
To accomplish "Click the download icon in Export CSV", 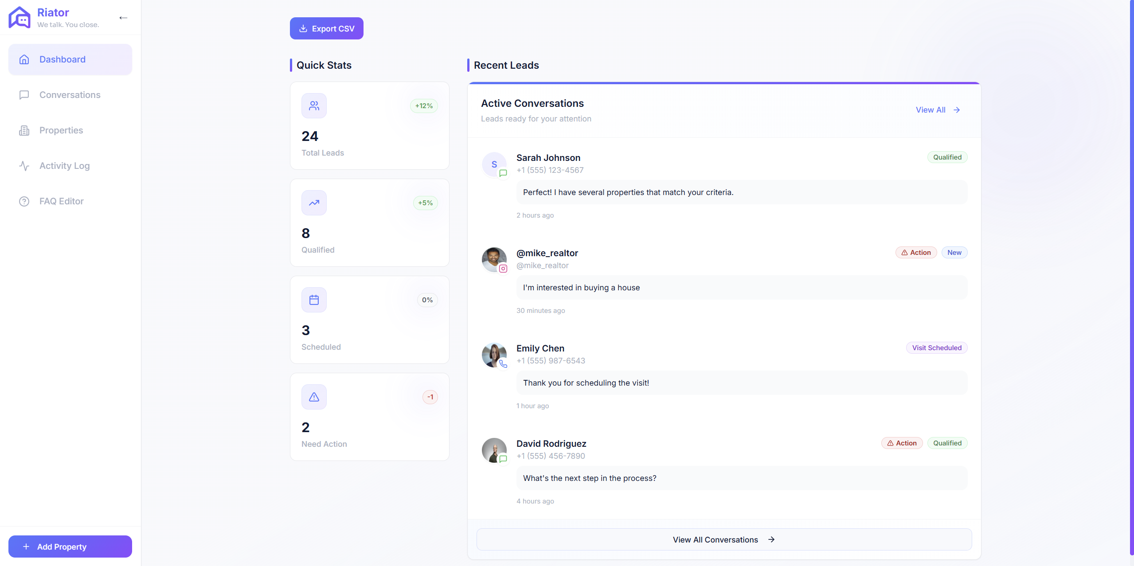I will (x=303, y=28).
